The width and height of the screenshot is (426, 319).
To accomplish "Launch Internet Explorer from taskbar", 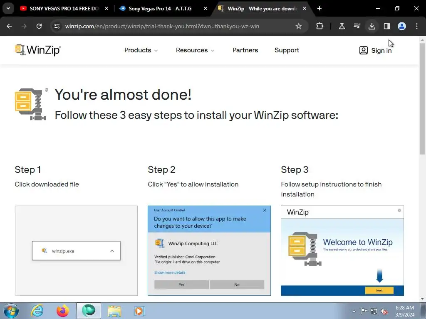I will [x=37, y=311].
